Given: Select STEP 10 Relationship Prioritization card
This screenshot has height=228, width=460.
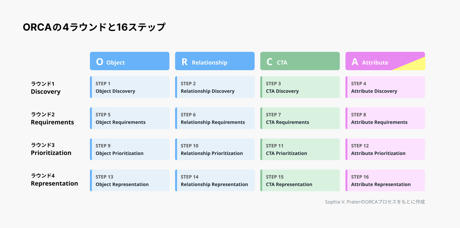Looking at the screenshot, I should pos(215,149).
